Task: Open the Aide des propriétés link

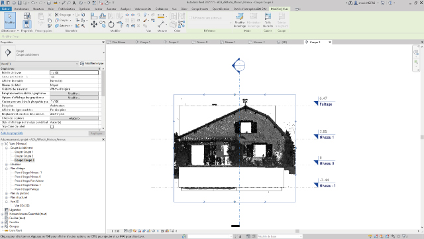Action: point(12,133)
